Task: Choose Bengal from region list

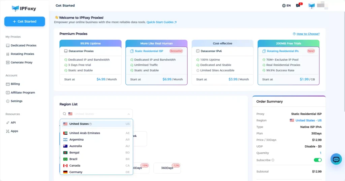Action: (x=96, y=152)
